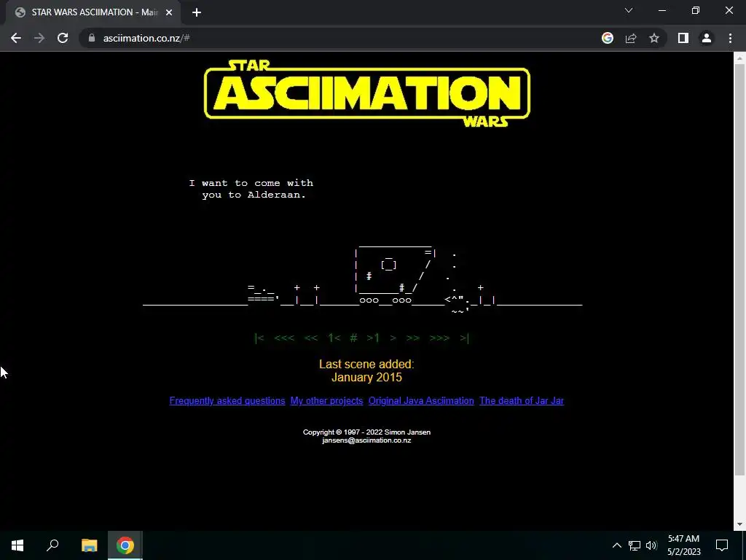Open Original Java Asciimation link
Viewport: 746px width, 560px height.
coord(421,401)
